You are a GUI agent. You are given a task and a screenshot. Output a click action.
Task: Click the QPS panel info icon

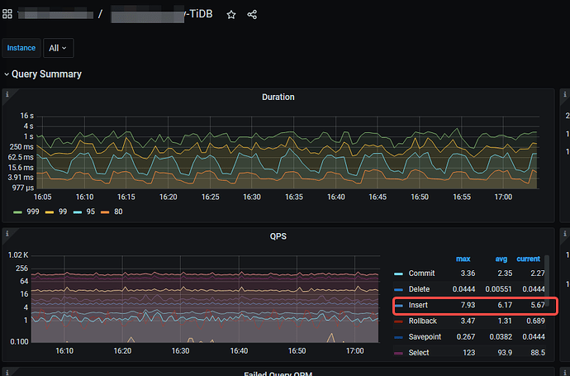click(x=7, y=234)
